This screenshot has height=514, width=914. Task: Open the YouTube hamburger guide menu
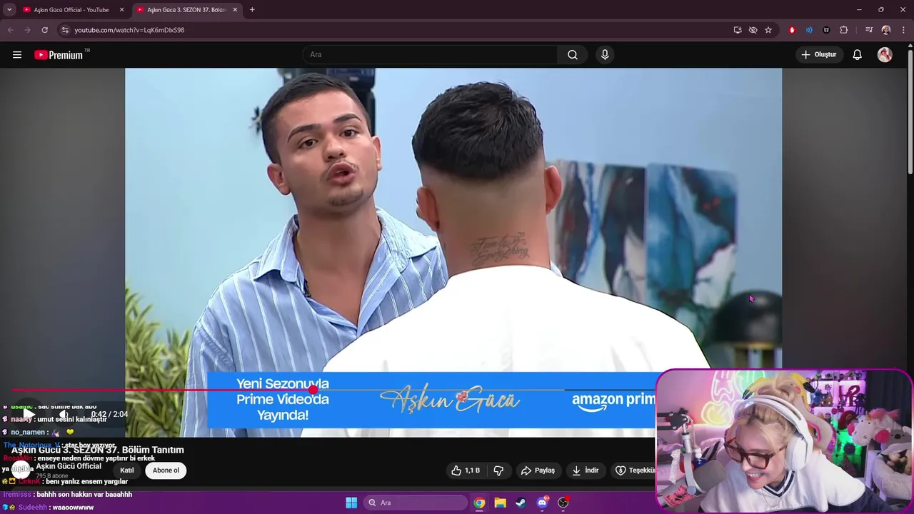click(17, 55)
